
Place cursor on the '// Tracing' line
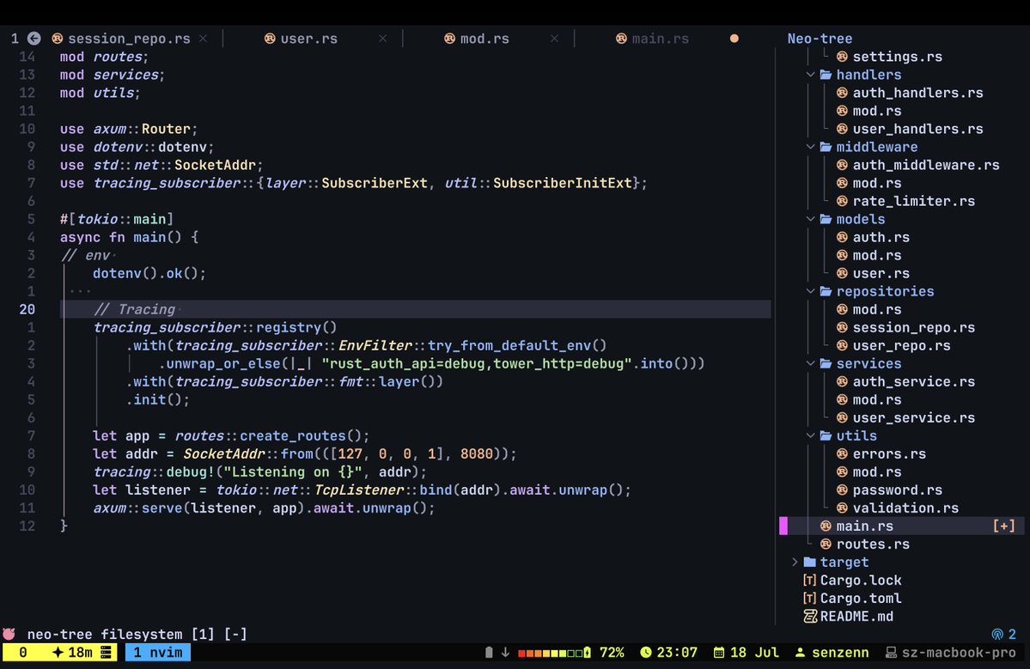click(x=415, y=309)
